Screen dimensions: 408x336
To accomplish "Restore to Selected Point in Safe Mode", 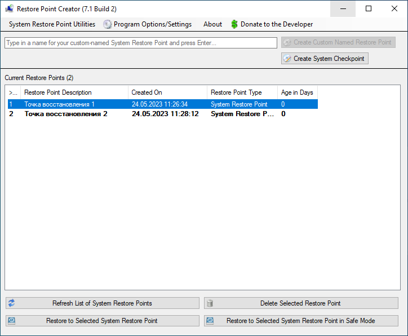I will [x=301, y=321].
